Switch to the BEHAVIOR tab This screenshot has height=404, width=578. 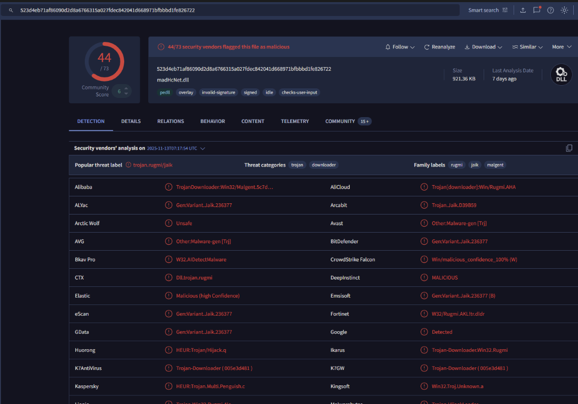213,121
